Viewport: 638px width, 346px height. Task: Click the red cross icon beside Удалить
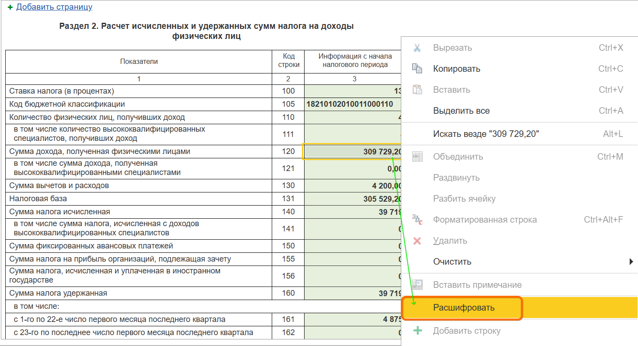click(417, 241)
